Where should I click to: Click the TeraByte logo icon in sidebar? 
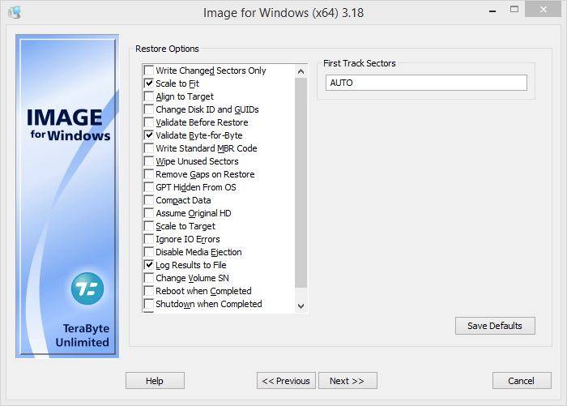[87, 288]
